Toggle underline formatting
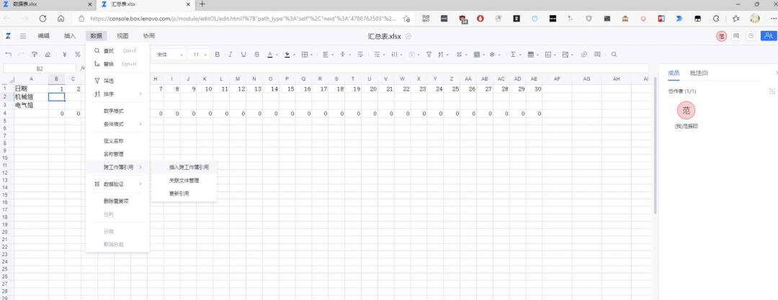Screen dimensions: 778x300 tap(243, 55)
